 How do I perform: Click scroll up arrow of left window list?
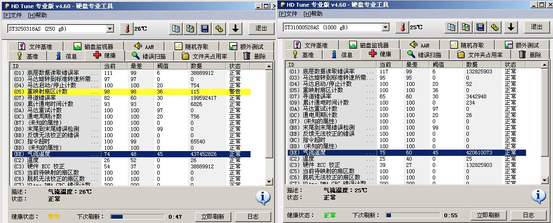tap(269, 66)
